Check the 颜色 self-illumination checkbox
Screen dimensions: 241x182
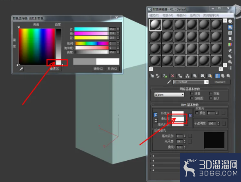197,113
